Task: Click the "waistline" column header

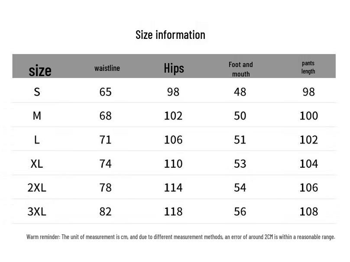Action: [x=107, y=68]
